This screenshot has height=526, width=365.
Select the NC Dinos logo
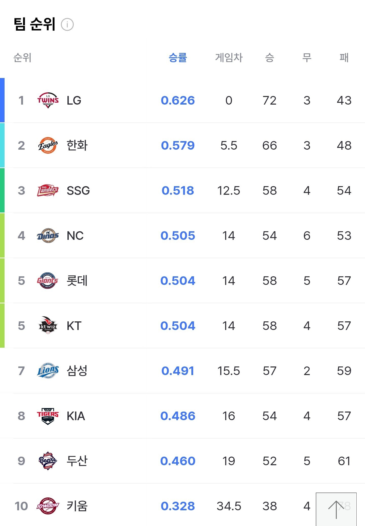(48, 236)
